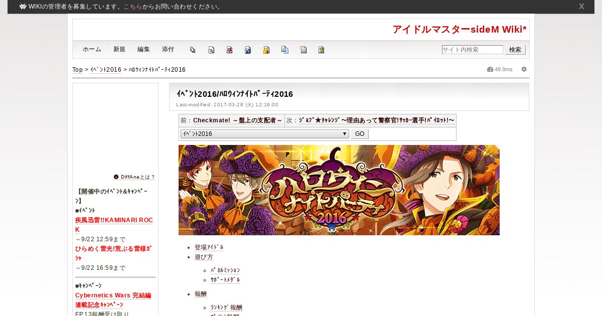Close the top notification bar with X

point(581,7)
